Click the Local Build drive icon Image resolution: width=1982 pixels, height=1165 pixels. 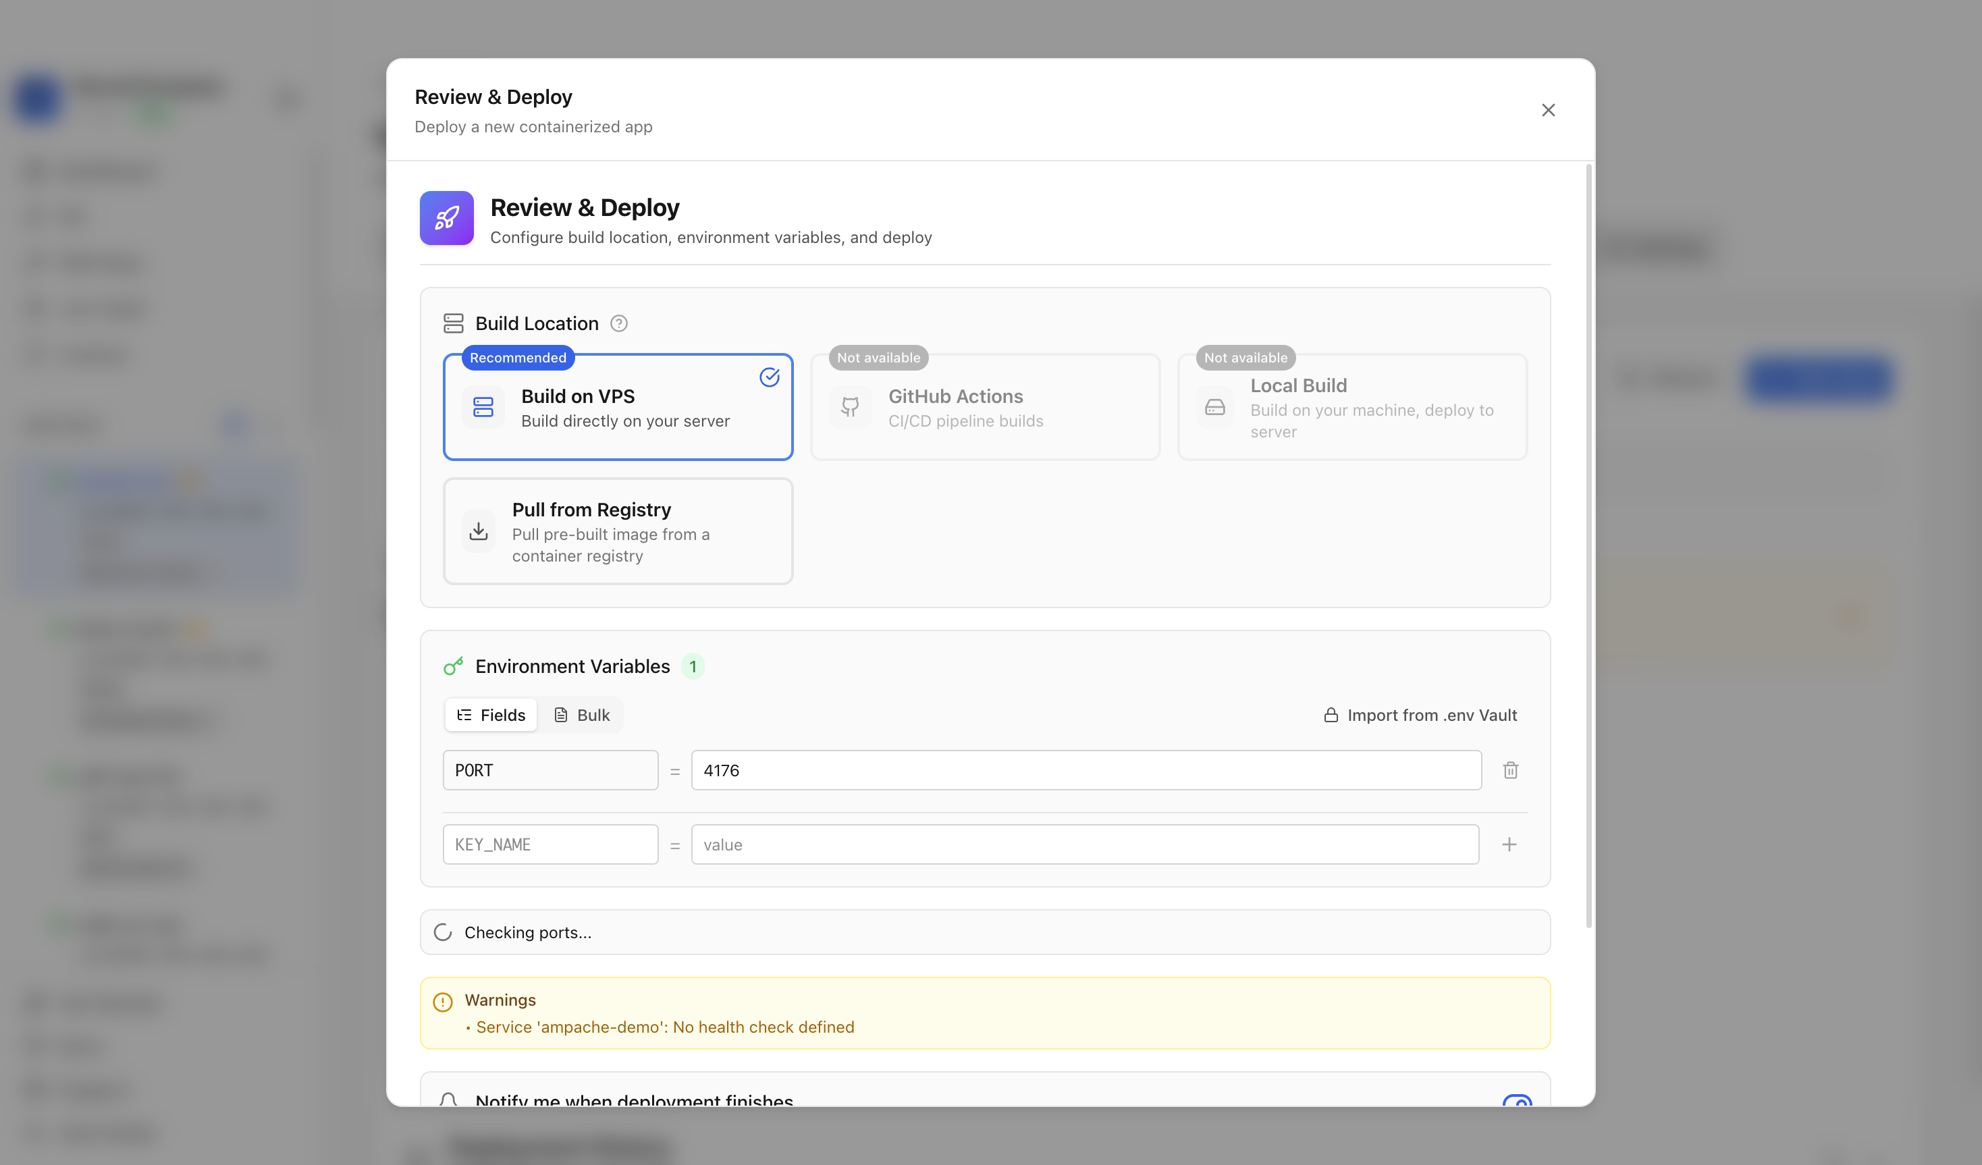(1215, 407)
